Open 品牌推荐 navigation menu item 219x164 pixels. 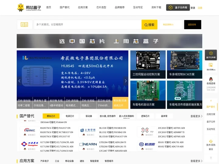(x=120, y=7)
